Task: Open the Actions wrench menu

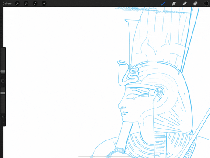Action: 17,4
